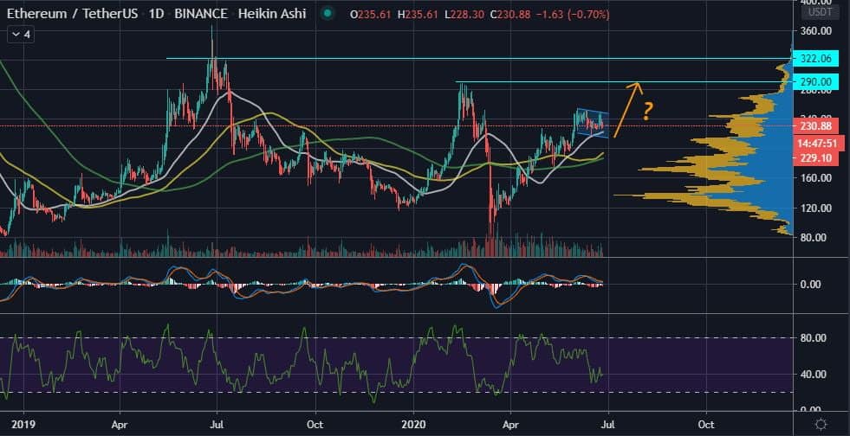Image resolution: width=850 pixels, height=436 pixels.
Task: Click the red 229.10 price label
Action: 816,158
